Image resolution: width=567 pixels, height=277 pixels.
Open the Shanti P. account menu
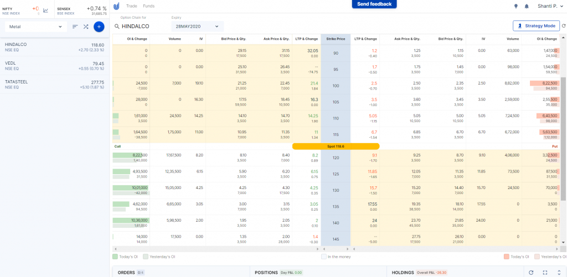pos(550,6)
